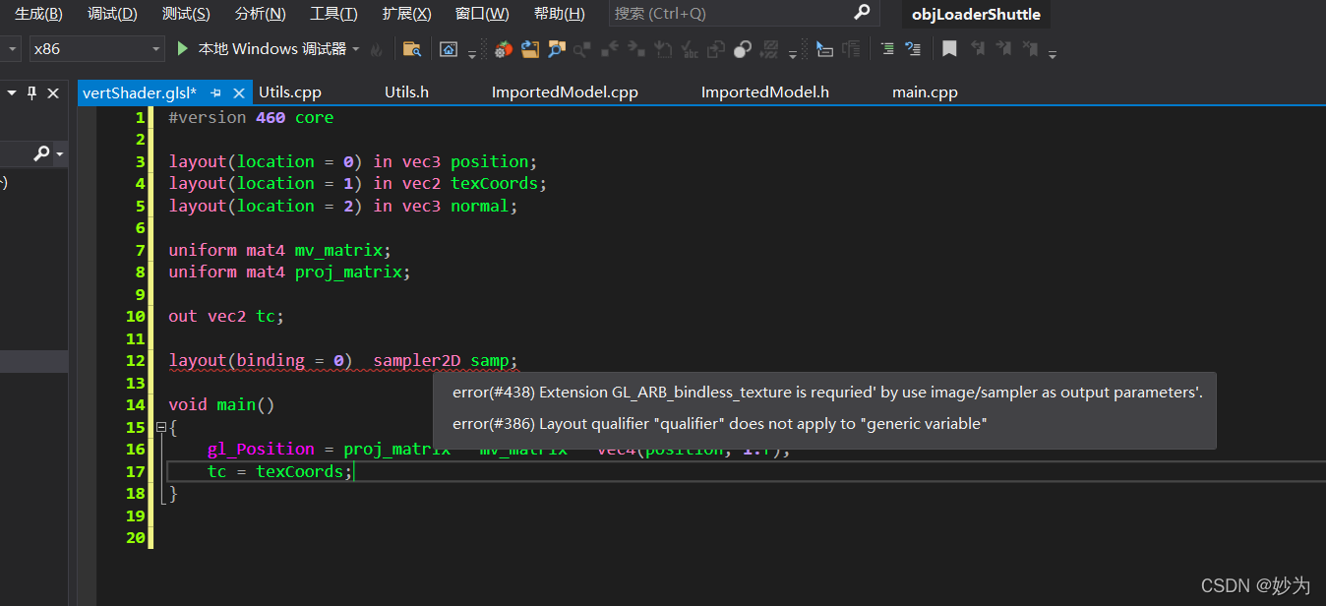This screenshot has height=606, width=1326.
Task: Open the 测试(S) menu
Action: [x=186, y=14]
